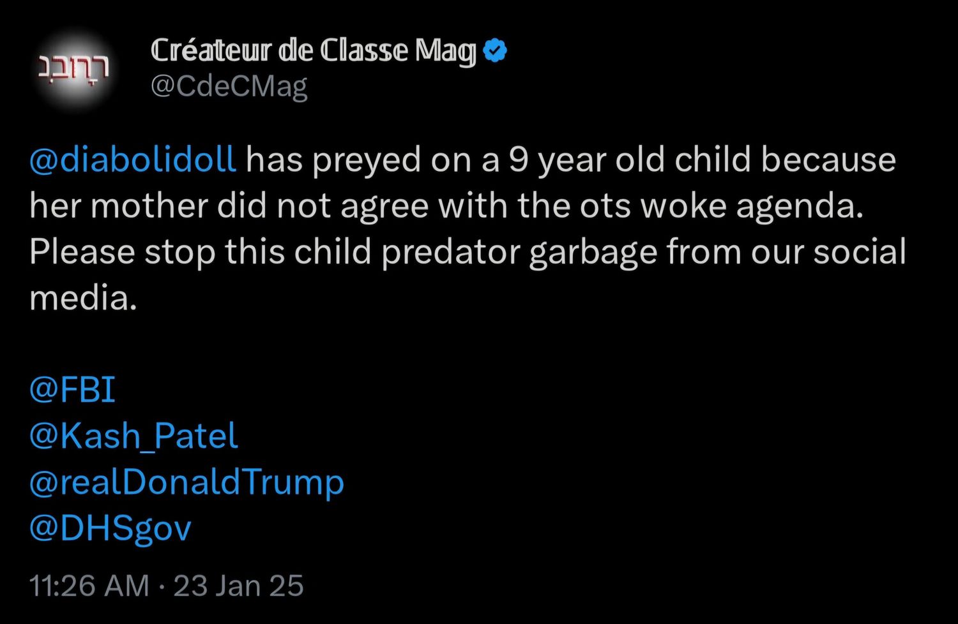Click the words "her mother" in tweet

(119, 206)
